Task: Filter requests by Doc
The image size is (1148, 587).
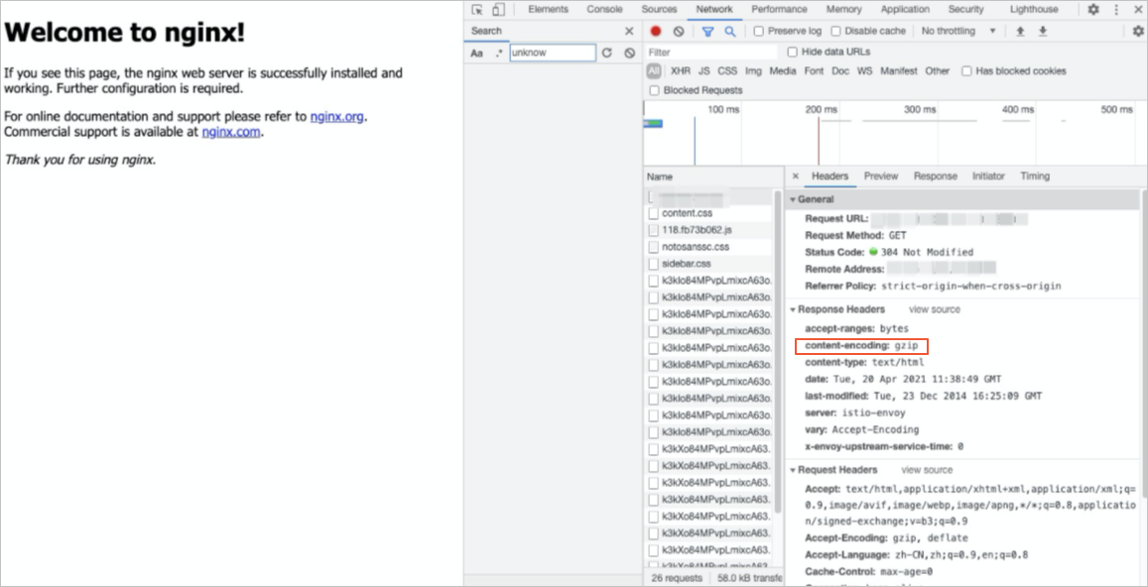Action: [840, 71]
